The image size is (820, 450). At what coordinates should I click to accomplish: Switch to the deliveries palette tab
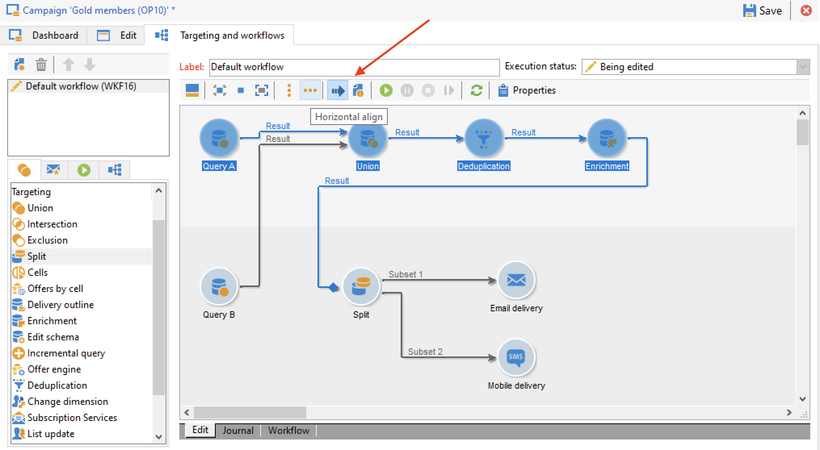53,170
